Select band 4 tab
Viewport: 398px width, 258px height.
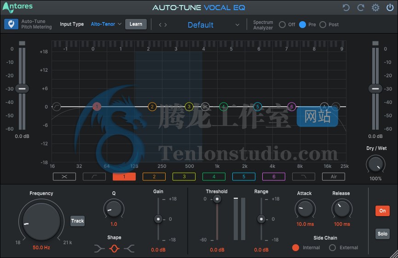point(213,177)
